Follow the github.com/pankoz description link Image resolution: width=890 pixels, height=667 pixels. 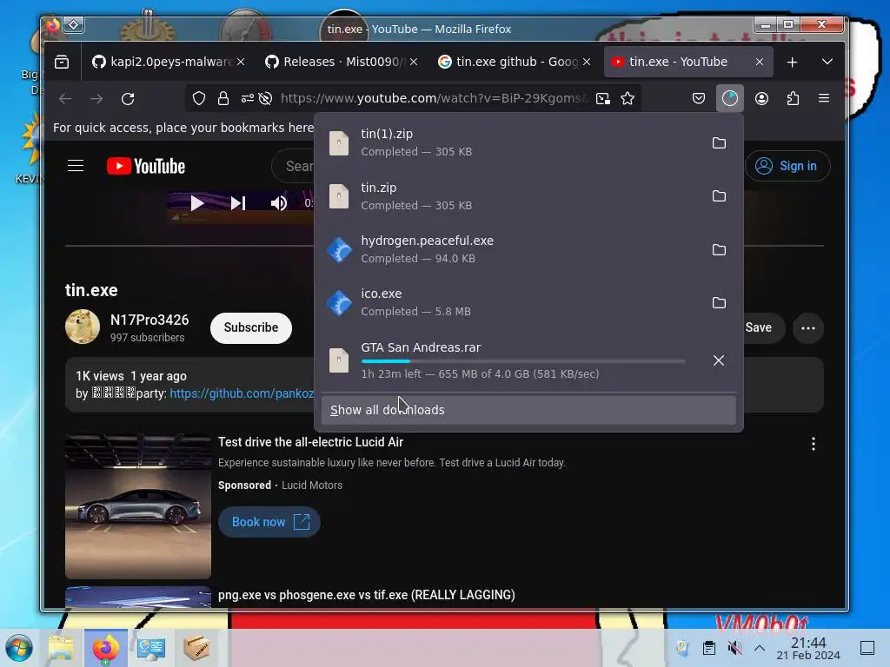point(242,393)
